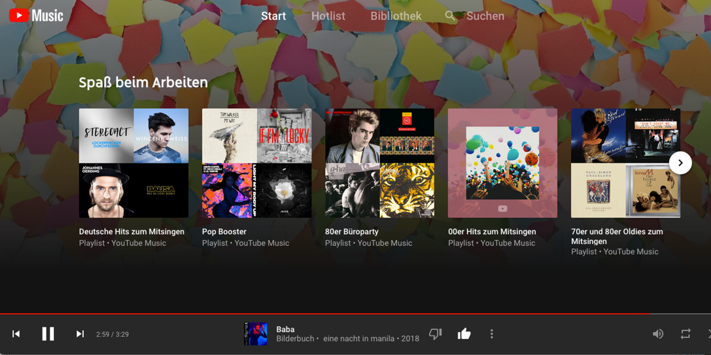Open the Hotlist tab
Screen dimensions: 711x355
point(328,16)
